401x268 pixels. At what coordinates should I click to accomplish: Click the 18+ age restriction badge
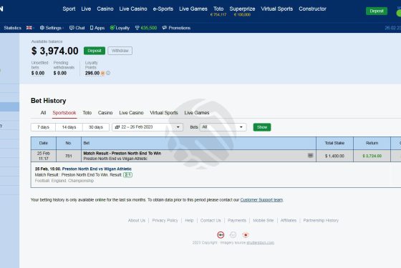pyautogui.click(x=221, y=234)
